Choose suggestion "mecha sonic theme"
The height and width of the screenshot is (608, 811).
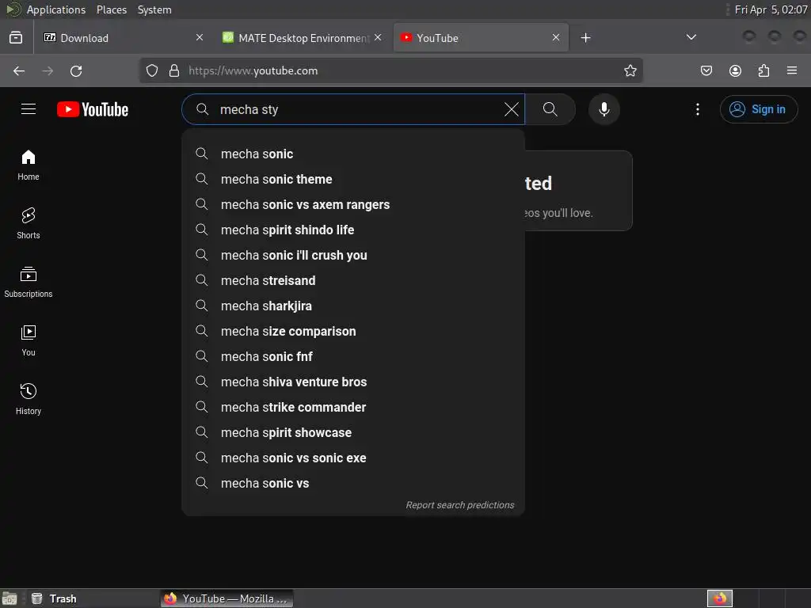point(353,180)
